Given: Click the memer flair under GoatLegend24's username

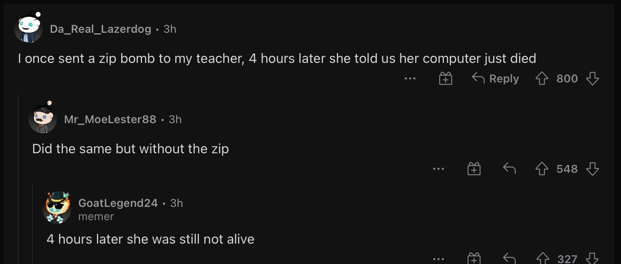Looking at the screenshot, I should (96, 217).
